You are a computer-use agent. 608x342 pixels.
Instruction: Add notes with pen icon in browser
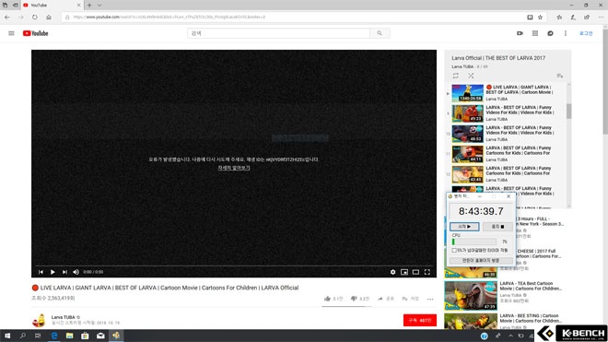click(x=573, y=18)
